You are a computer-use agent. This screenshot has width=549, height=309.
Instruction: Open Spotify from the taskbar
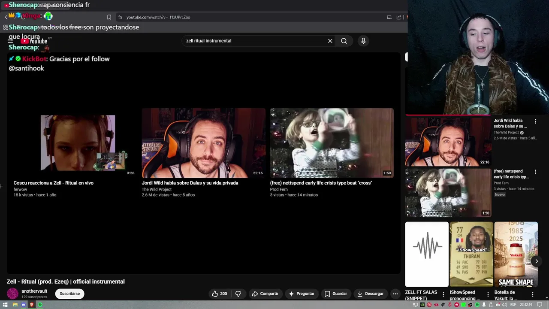40,305
